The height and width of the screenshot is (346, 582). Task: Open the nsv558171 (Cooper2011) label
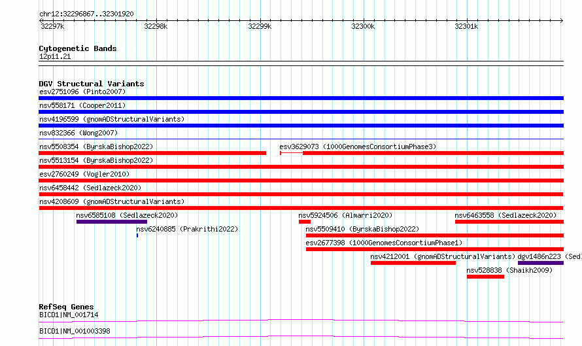[82, 105]
